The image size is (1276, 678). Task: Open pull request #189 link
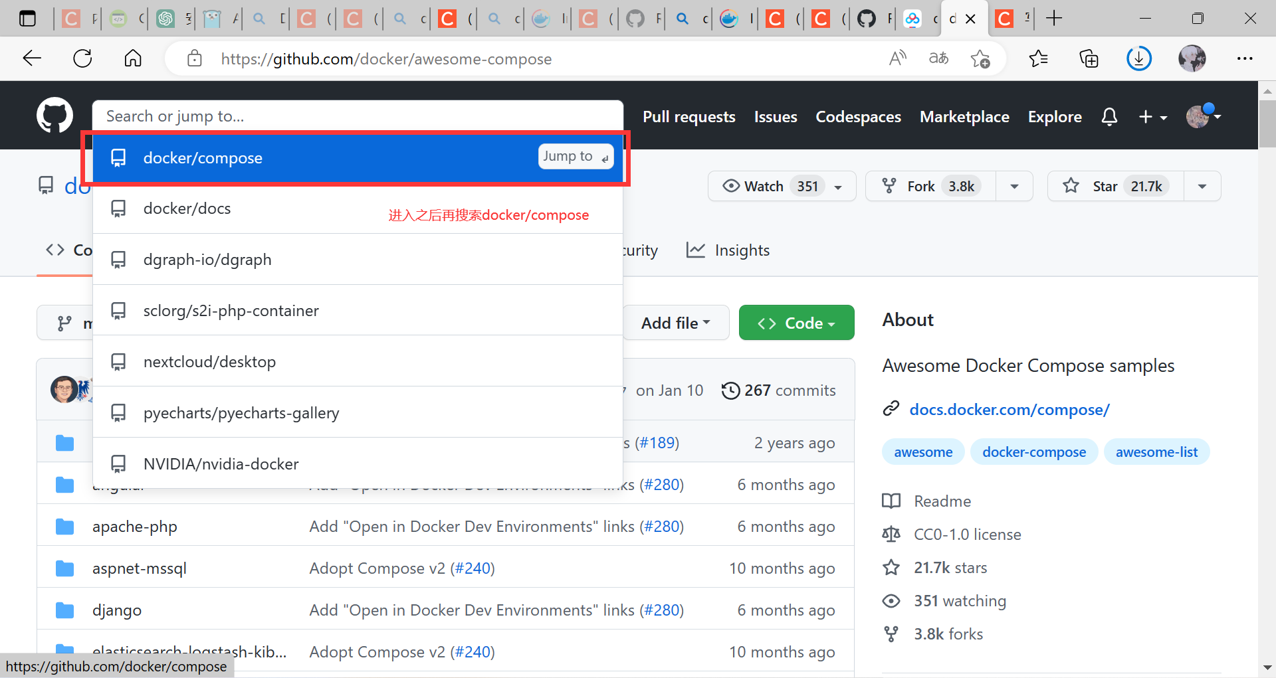[x=657, y=443]
